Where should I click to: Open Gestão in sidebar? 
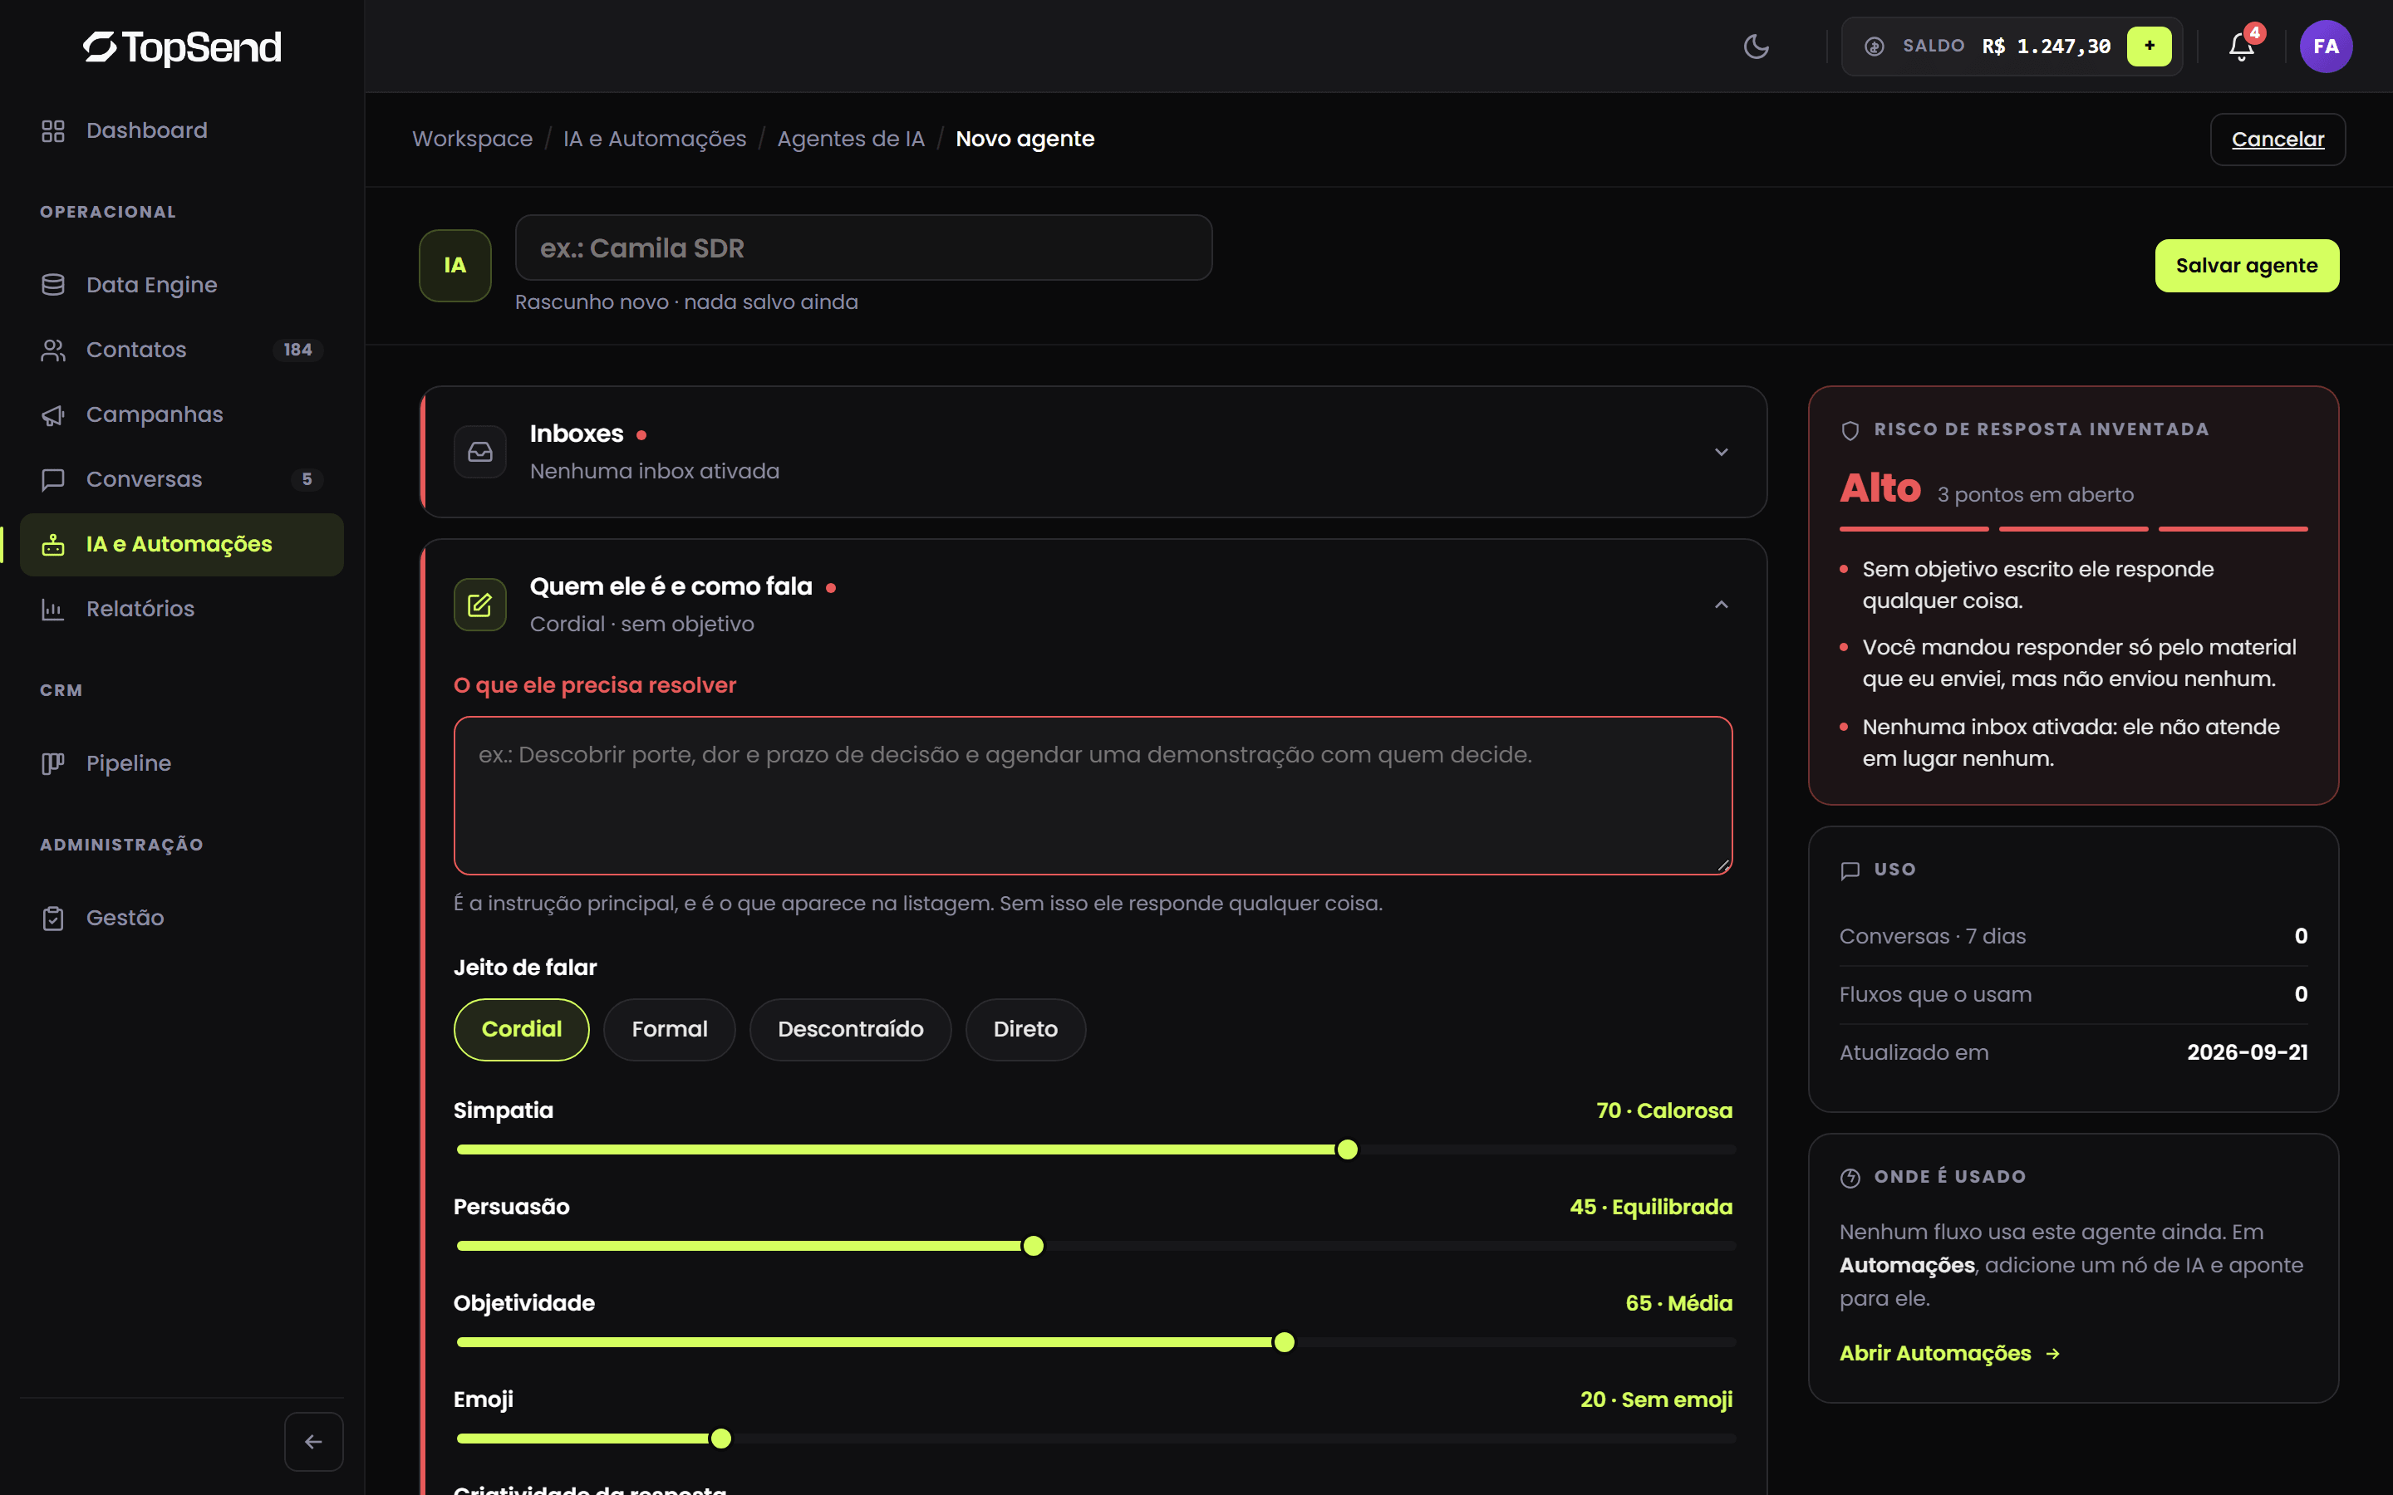(x=182, y=918)
